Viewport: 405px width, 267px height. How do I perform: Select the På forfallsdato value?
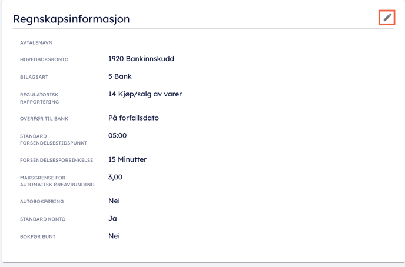point(134,118)
